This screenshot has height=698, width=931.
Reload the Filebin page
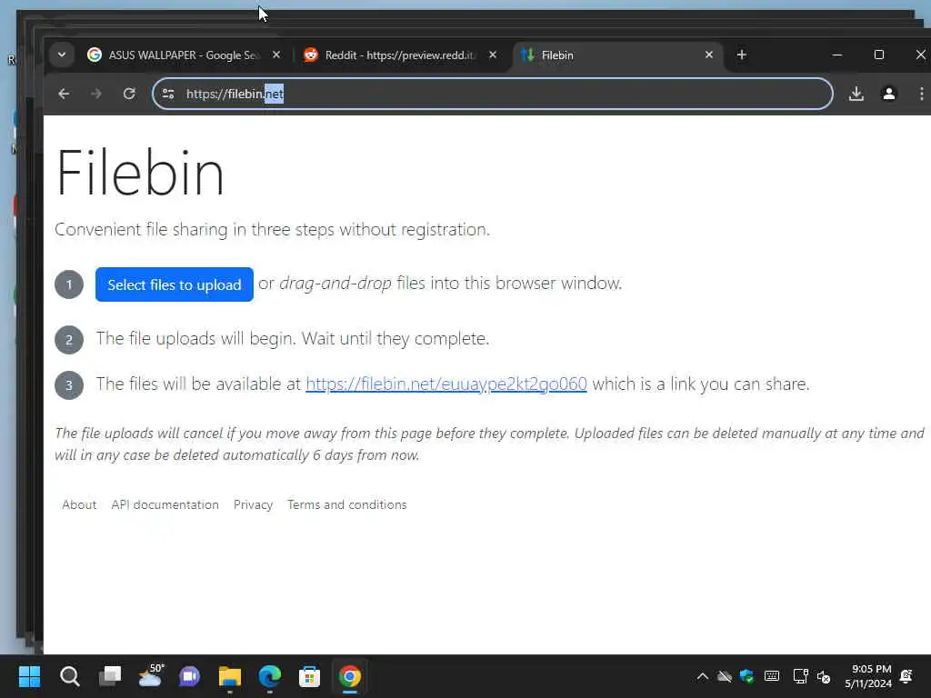(129, 94)
